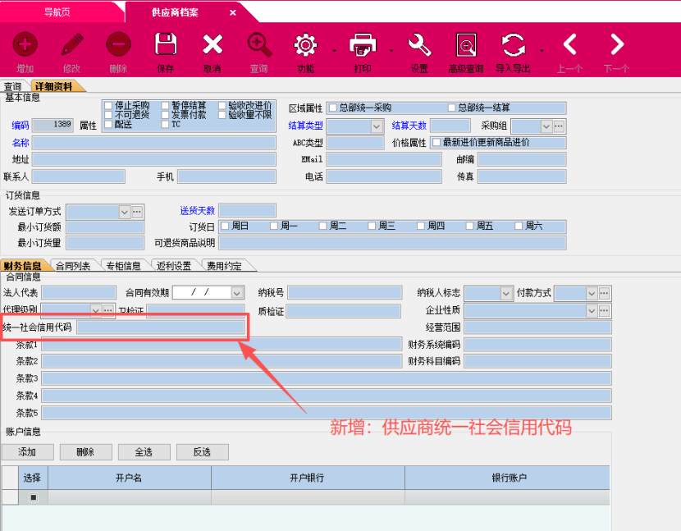The height and width of the screenshot is (531, 681).
Task: Click 反选 button
Action: coord(202,452)
